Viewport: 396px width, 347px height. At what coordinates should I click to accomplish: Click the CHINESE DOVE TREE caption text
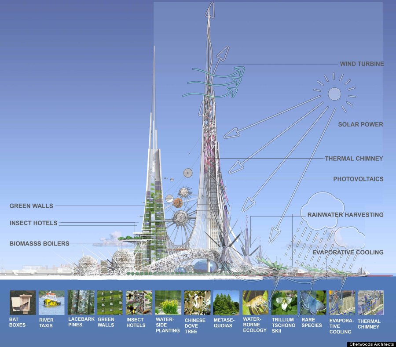195,325
